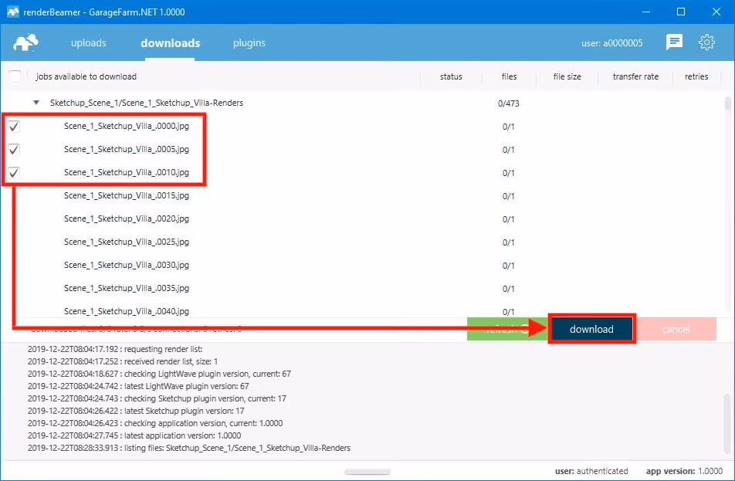Click the bottom horizontal scrollbar thumb
The height and width of the screenshot is (481, 735).
(x=367, y=472)
